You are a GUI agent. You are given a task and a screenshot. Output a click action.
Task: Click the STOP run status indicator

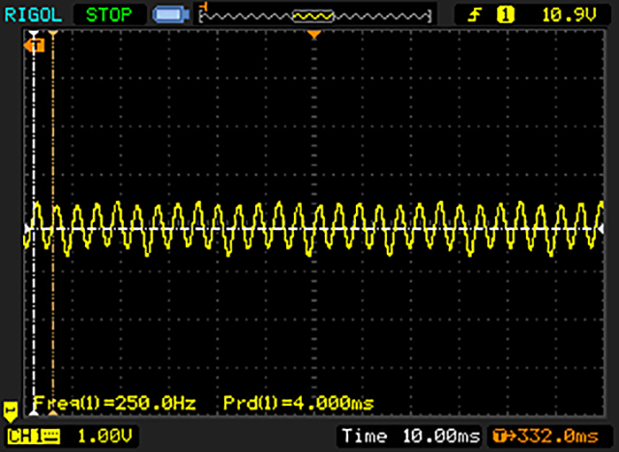pyautogui.click(x=109, y=15)
